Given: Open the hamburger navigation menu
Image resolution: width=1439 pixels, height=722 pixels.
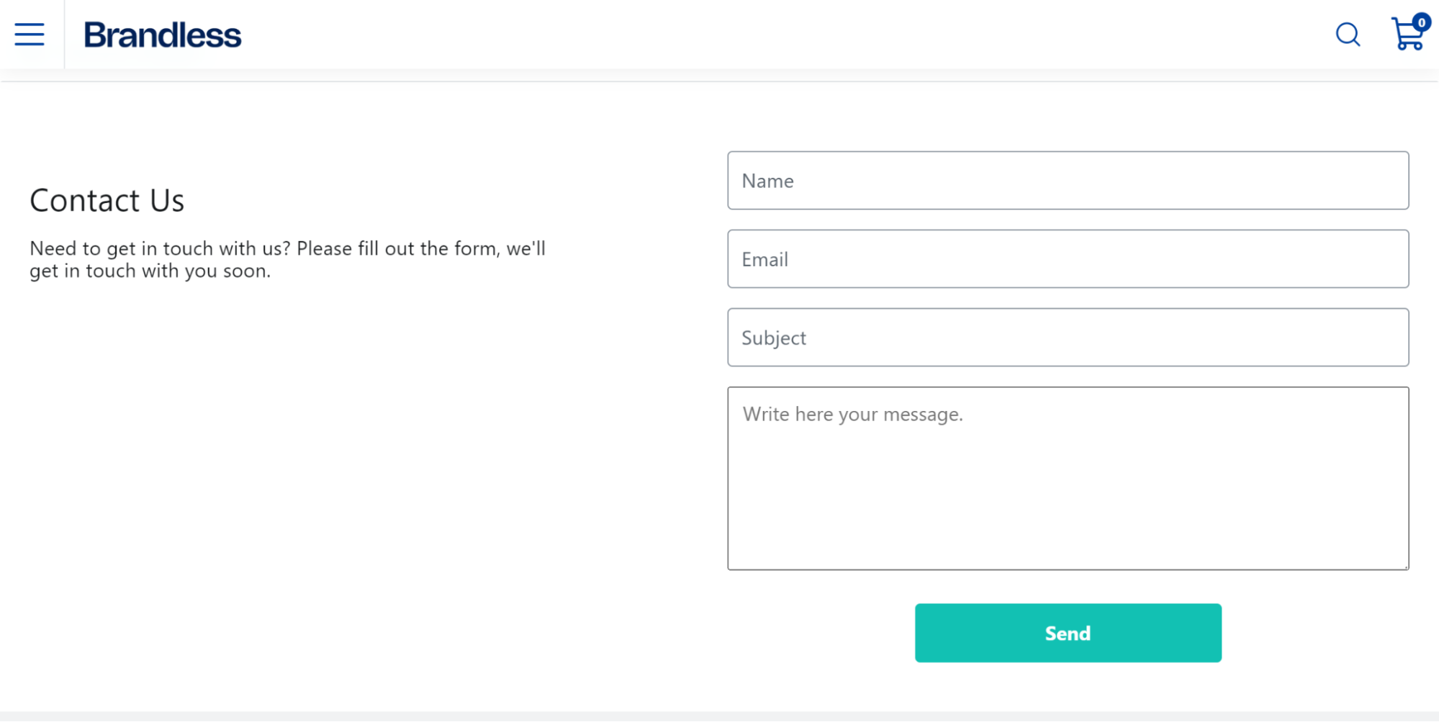Looking at the screenshot, I should (x=30, y=35).
